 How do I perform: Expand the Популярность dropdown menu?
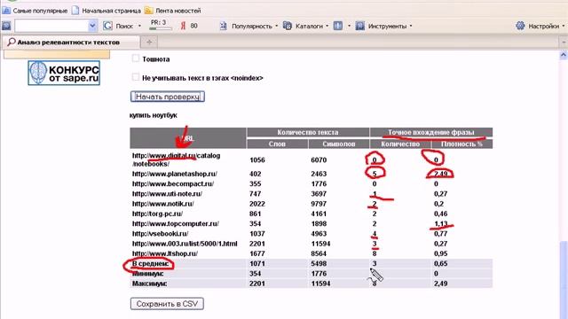276,26
